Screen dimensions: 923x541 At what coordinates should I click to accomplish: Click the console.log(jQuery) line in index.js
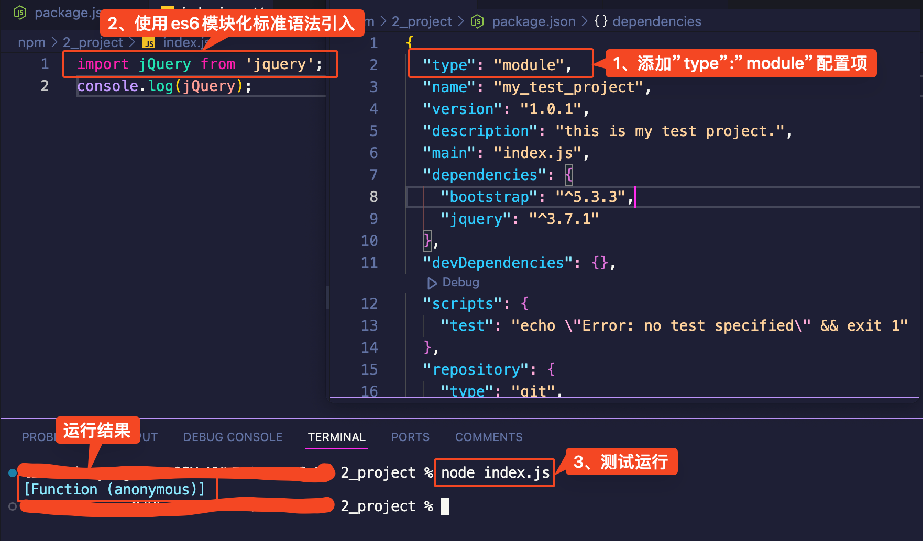[x=164, y=86]
